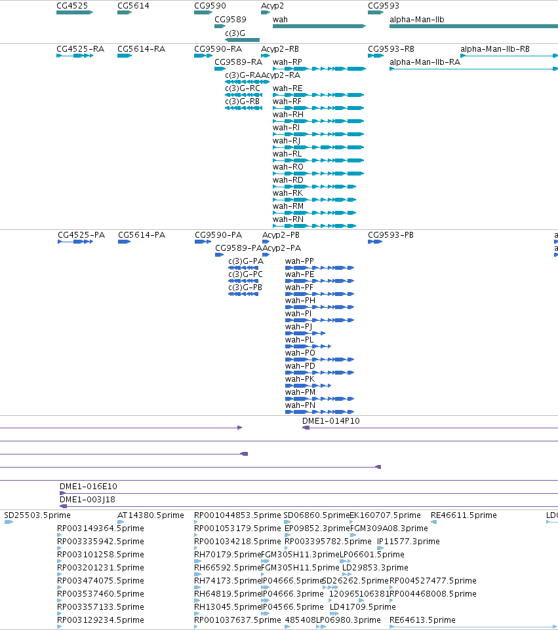This screenshot has width=558, height=630.
Task: Select the wah-RP transcript glyph
Action: 319,69
